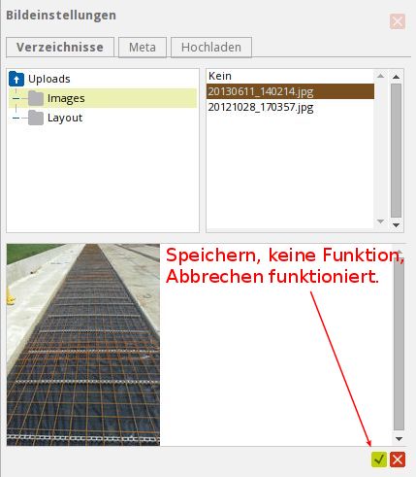Screen dimensions: 416x477
Task: Select file 20130611_140214.jpg
Action: tap(290, 91)
